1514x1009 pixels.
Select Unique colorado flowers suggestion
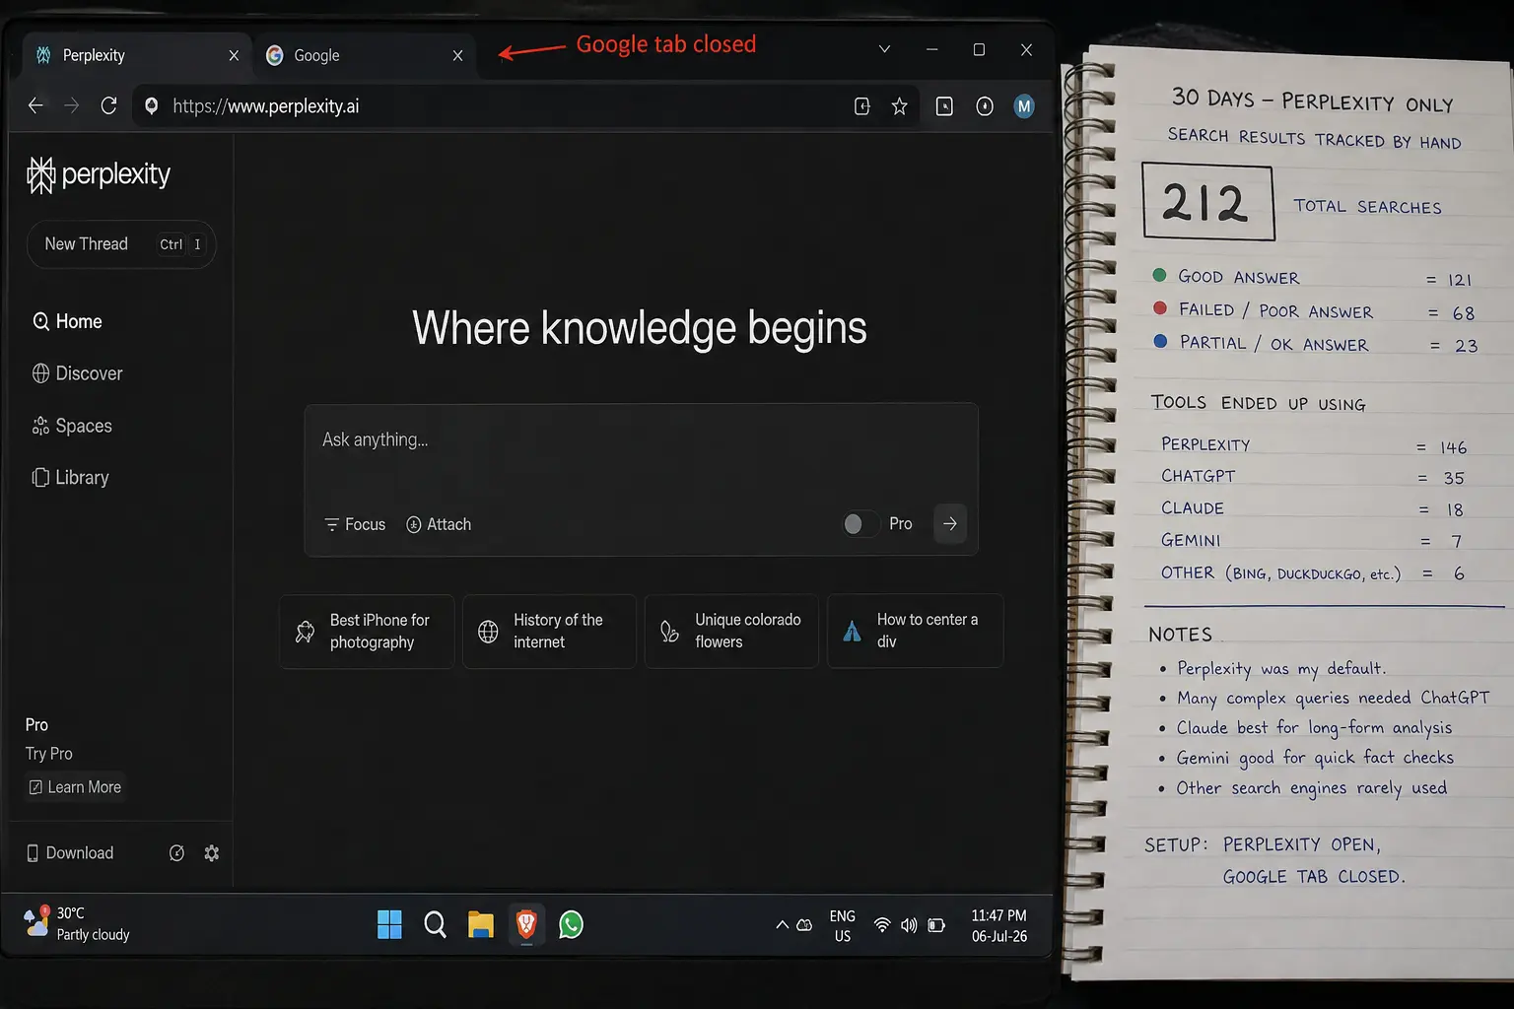click(731, 631)
